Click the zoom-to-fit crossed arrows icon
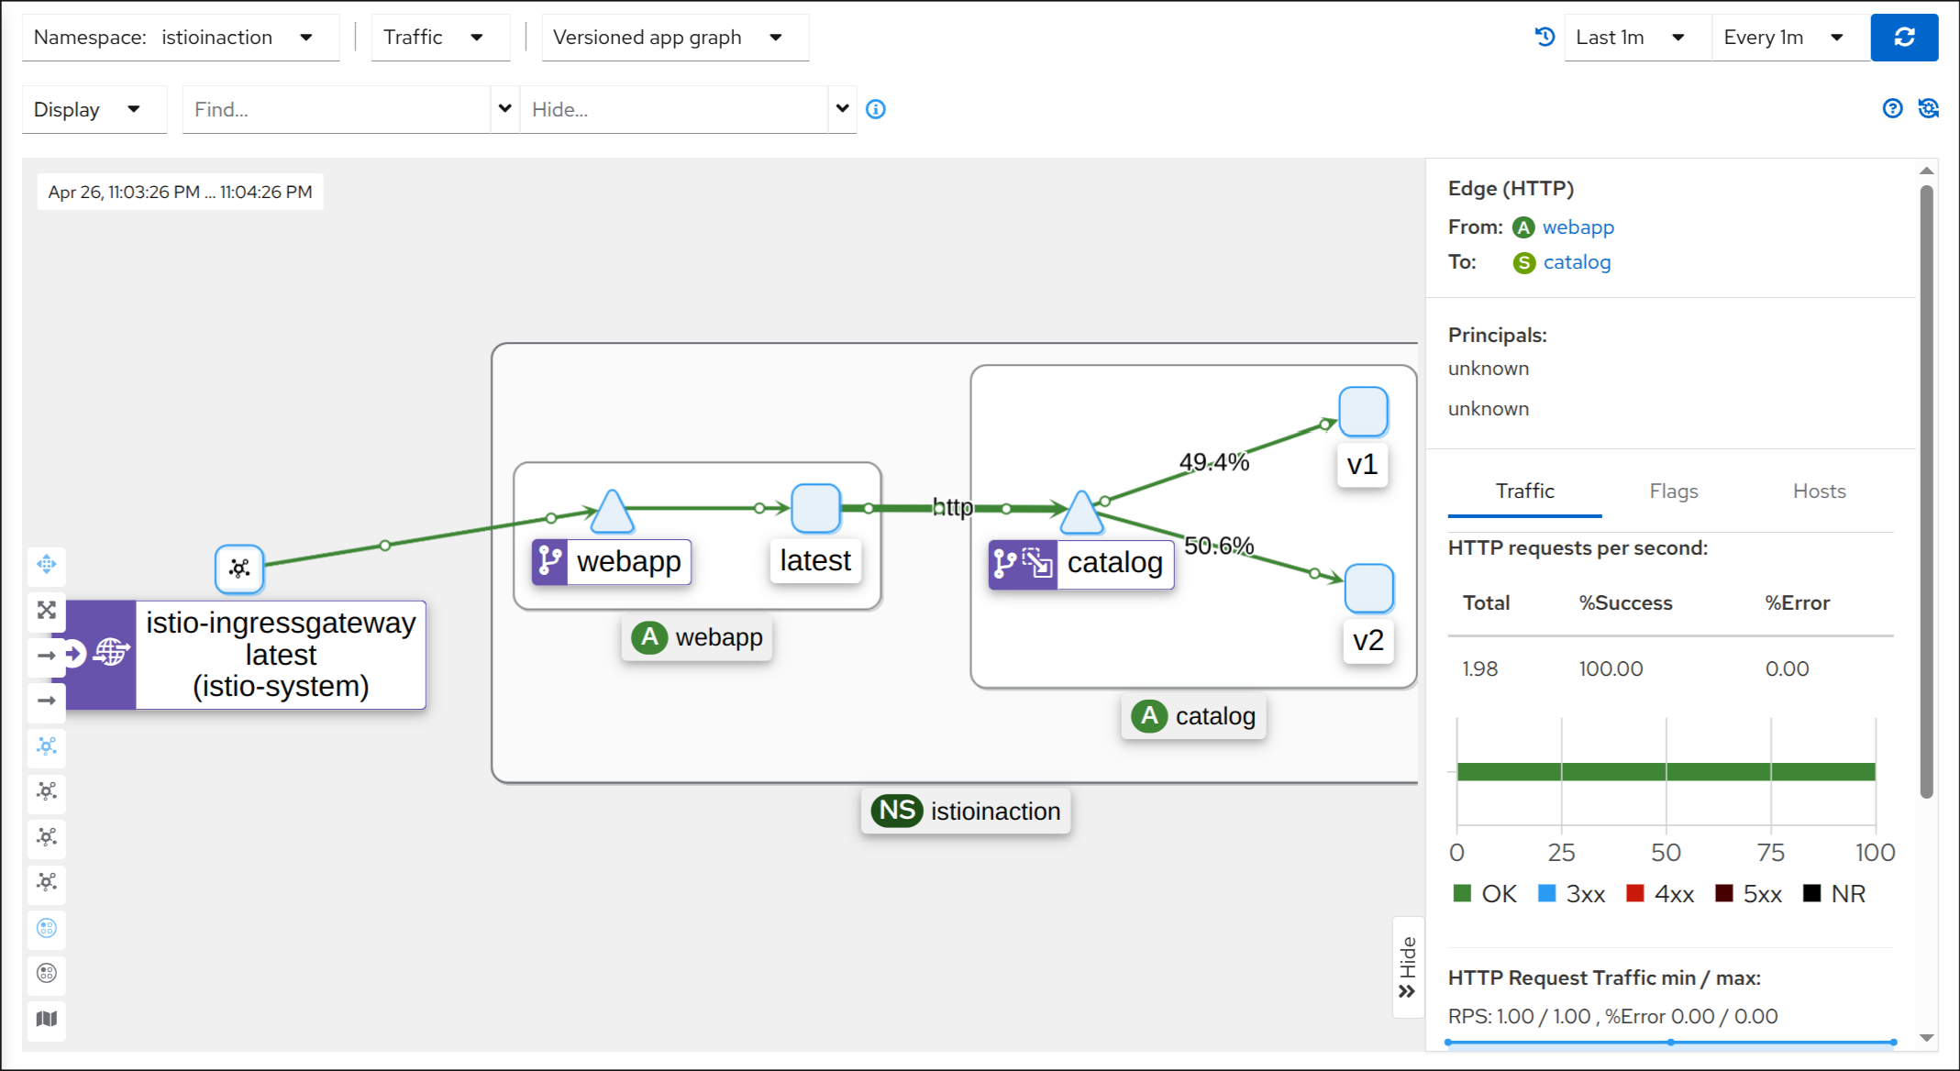 [x=47, y=610]
